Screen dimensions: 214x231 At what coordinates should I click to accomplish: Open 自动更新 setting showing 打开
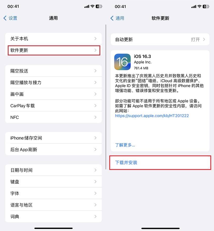[160, 39]
